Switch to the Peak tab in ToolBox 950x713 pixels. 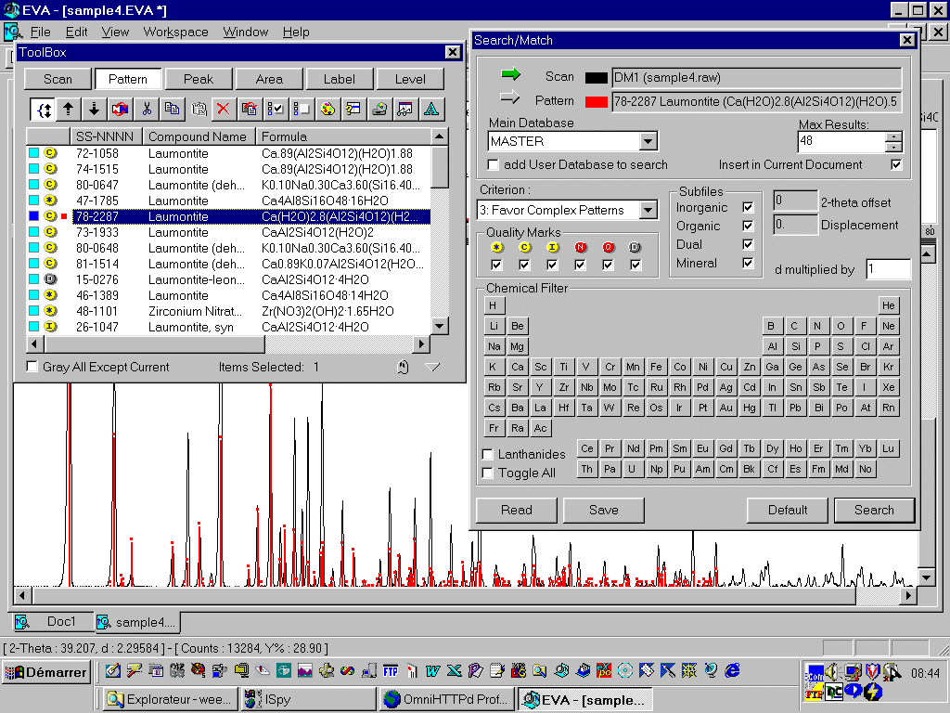coord(199,79)
